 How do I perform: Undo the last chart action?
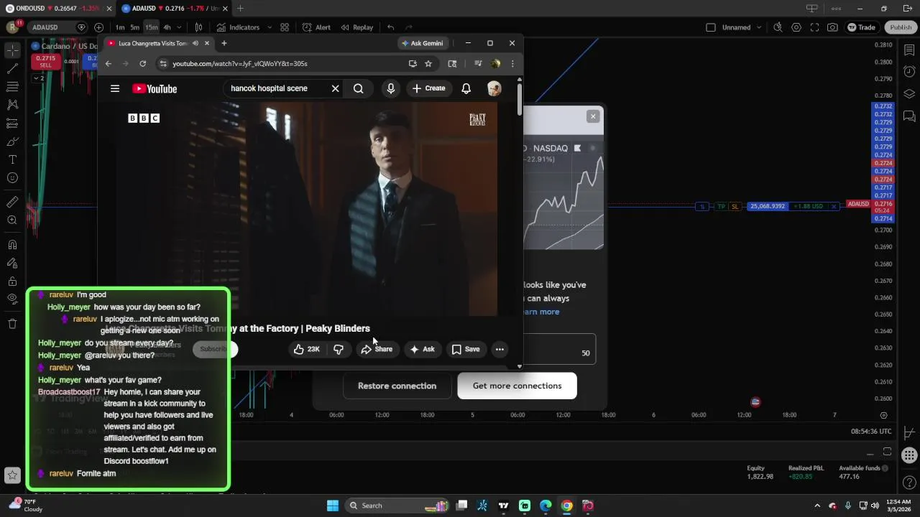(x=390, y=27)
